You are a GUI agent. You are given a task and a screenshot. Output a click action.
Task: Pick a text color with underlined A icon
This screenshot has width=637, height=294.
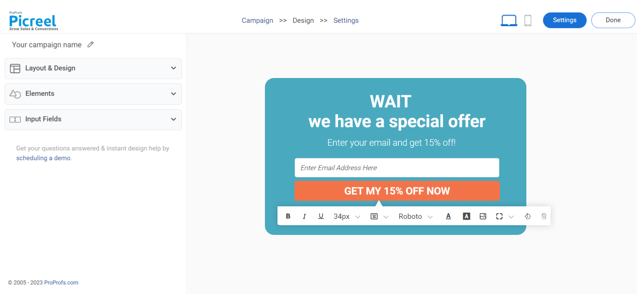(x=448, y=217)
